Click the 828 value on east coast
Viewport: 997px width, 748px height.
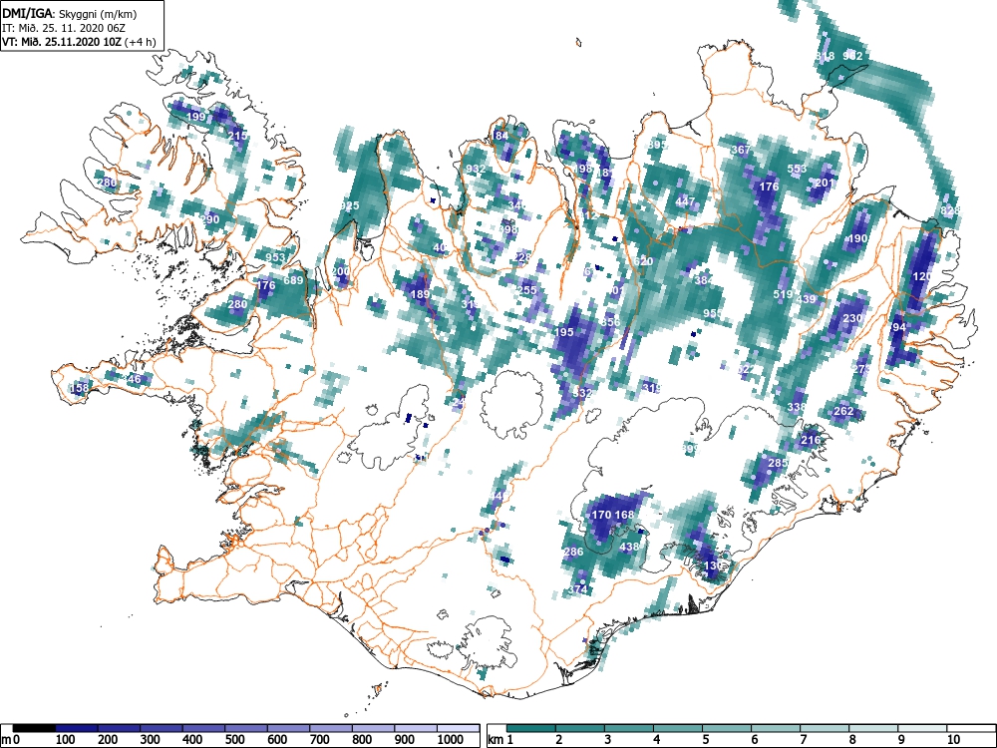(x=950, y=210)
